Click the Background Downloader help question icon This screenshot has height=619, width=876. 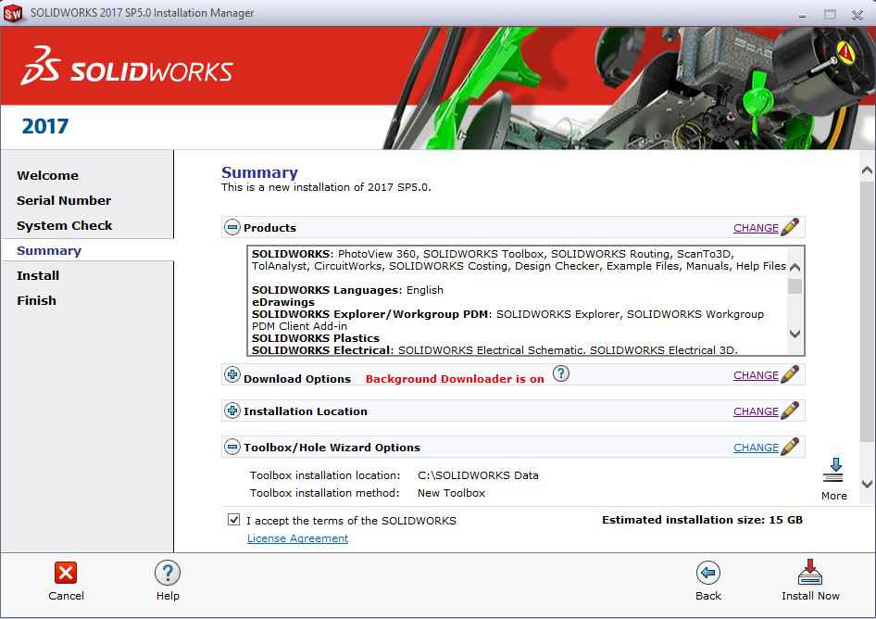(x=561, y=374)
